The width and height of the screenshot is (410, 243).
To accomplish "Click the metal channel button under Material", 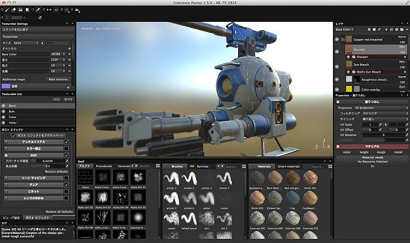I will pos(398,152).
